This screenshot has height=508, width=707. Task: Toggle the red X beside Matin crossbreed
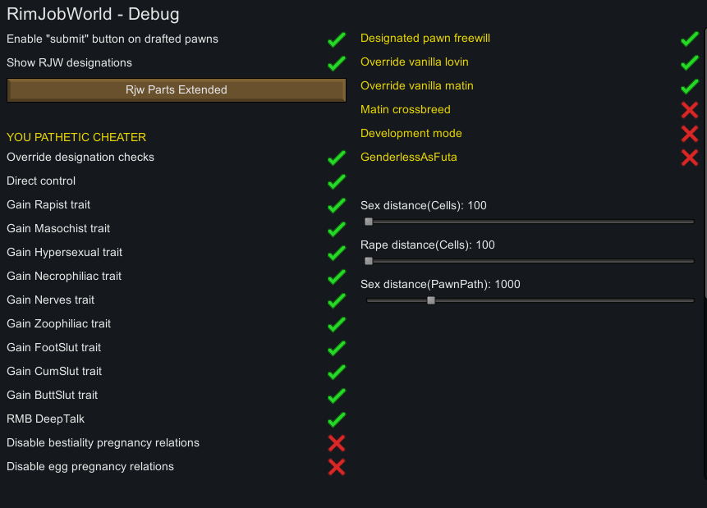click(x=688, y=110)
